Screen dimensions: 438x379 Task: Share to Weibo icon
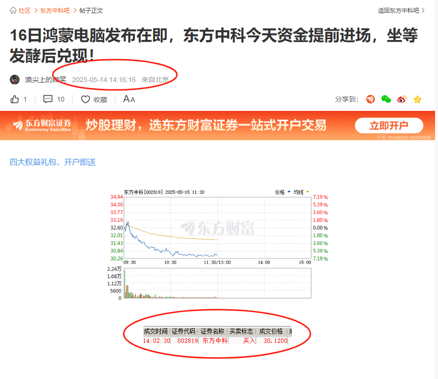(x=402, y=99)
